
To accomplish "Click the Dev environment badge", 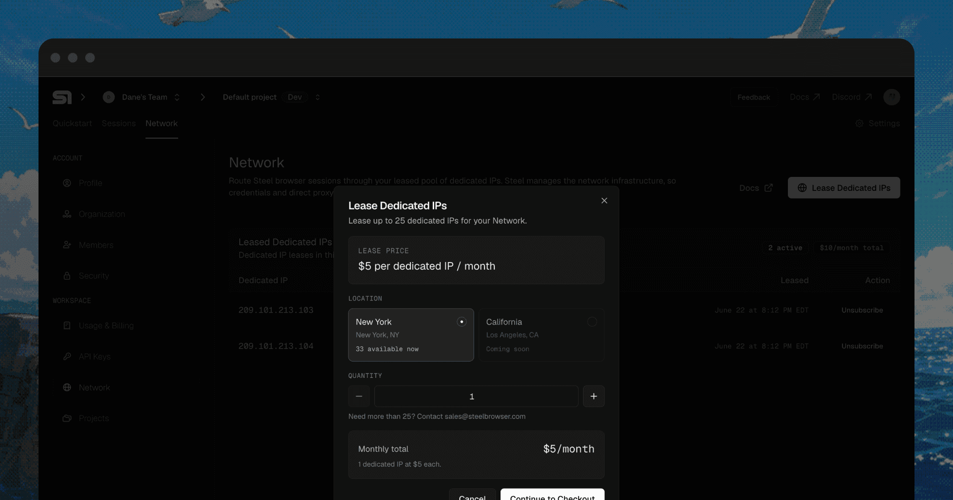I will (295, 97).
